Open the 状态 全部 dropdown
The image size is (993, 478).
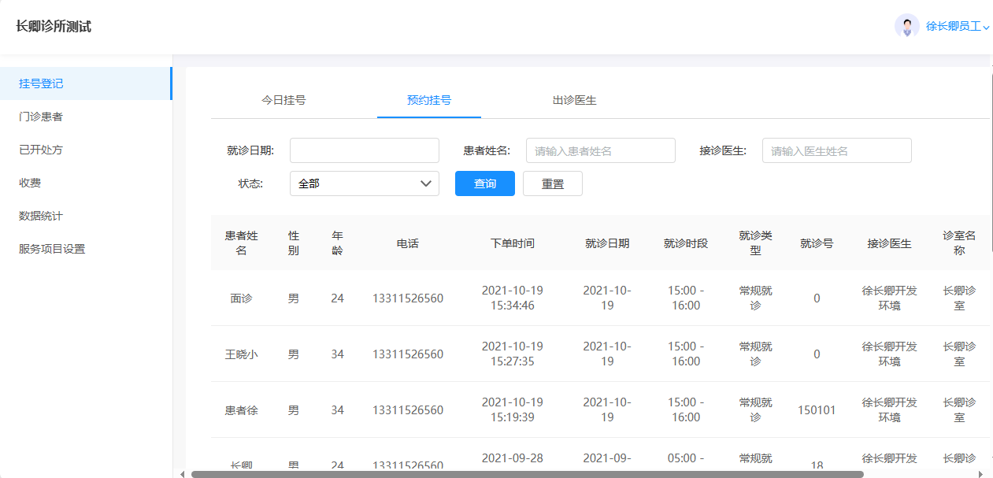click(x=365, y=183)
